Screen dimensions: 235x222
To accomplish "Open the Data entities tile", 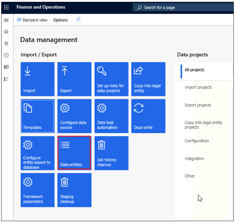I will [74, 153].
